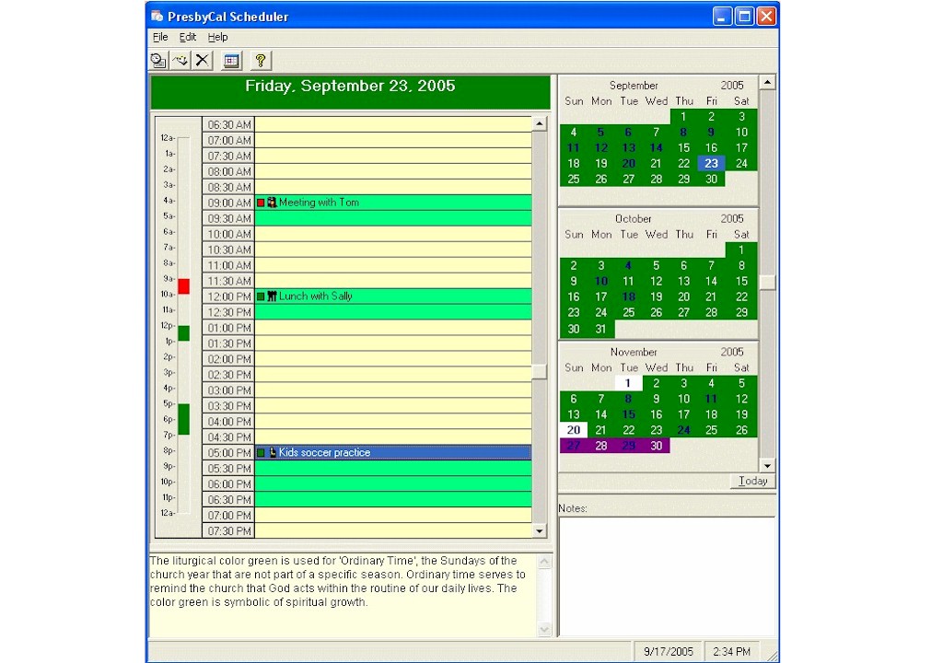
Task: Toggle the green square marker on Lunch with Sally
Action: pos(261,296)
